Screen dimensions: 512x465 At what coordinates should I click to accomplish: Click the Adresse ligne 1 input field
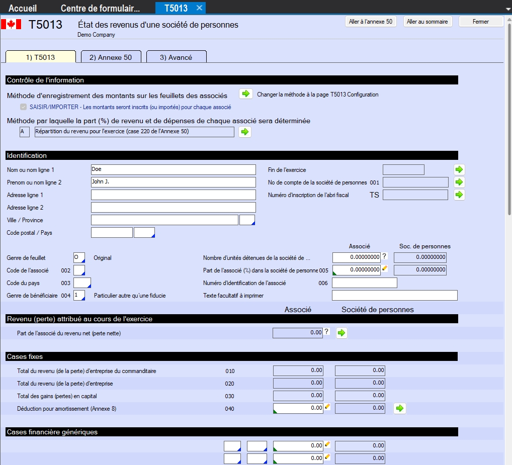click(x=173, y=195)
